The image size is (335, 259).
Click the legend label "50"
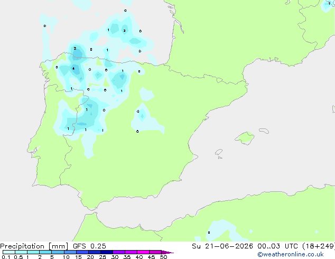coord(163,257)
